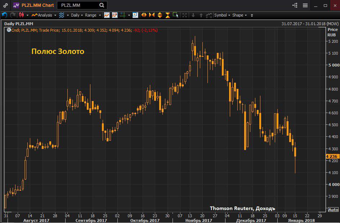Redo the last chart action
The height and width of the screenshot is (223, 340).
tap(13, 15)
